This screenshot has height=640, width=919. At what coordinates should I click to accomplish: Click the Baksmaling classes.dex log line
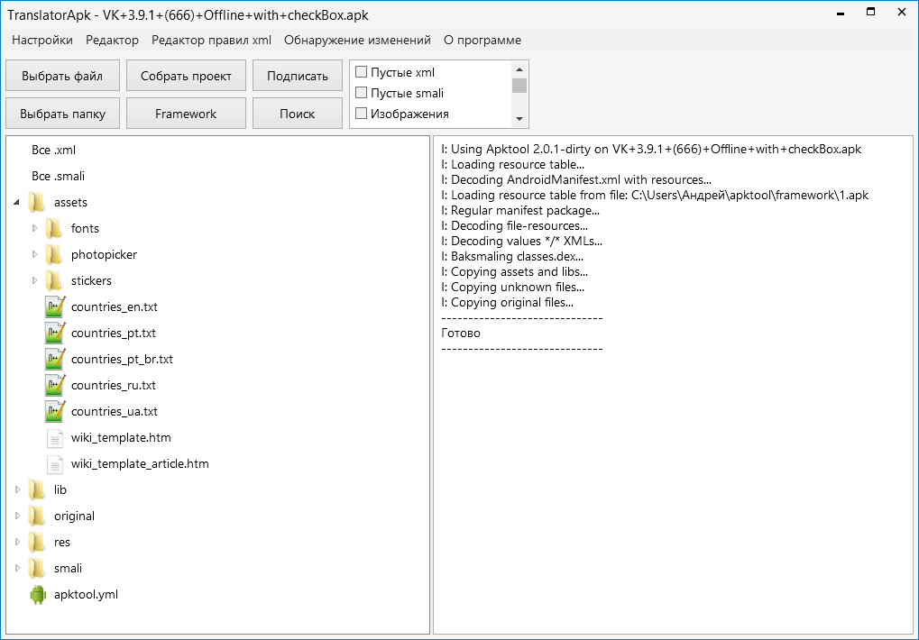tap(512, 256)
